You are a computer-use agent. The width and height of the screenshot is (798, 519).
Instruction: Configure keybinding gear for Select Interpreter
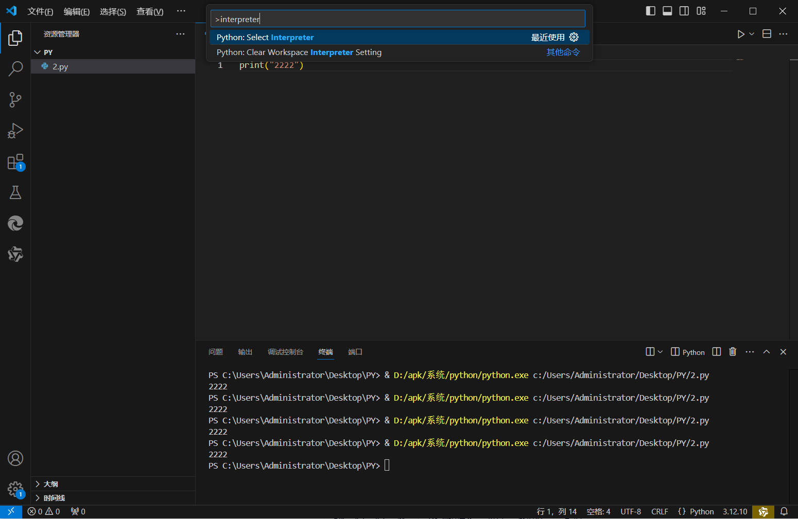pos(574,37)
